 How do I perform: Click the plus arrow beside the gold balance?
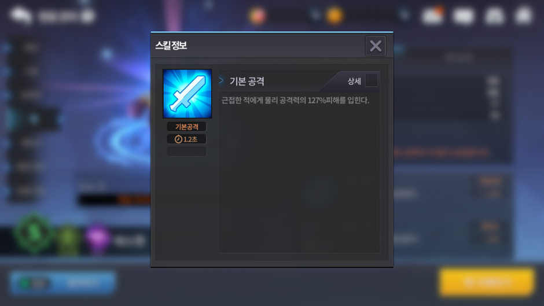coord(404,15)
